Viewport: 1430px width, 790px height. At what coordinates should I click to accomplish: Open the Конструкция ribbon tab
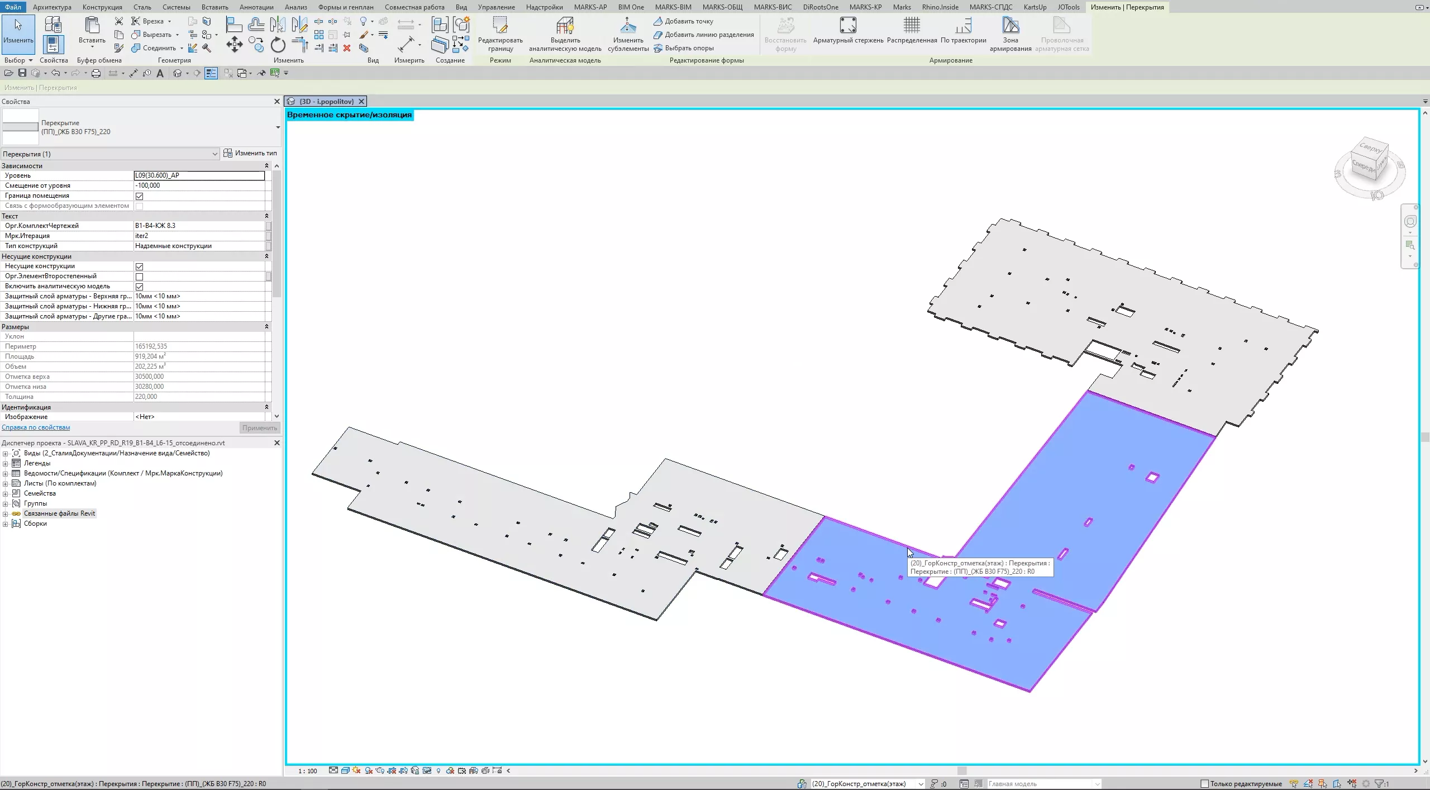(x=102, y=7)
